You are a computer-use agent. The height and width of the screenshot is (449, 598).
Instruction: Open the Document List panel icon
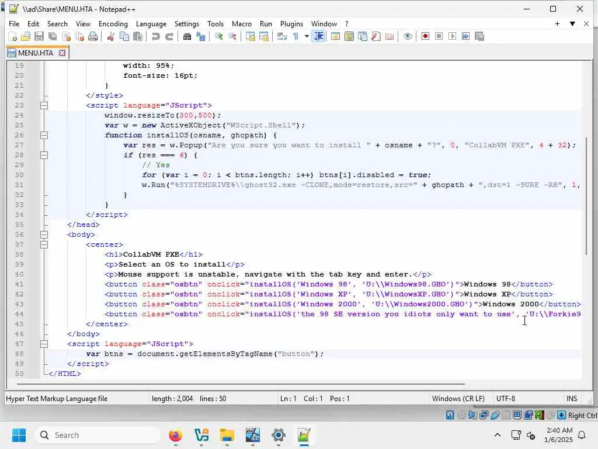pos(363,37)
